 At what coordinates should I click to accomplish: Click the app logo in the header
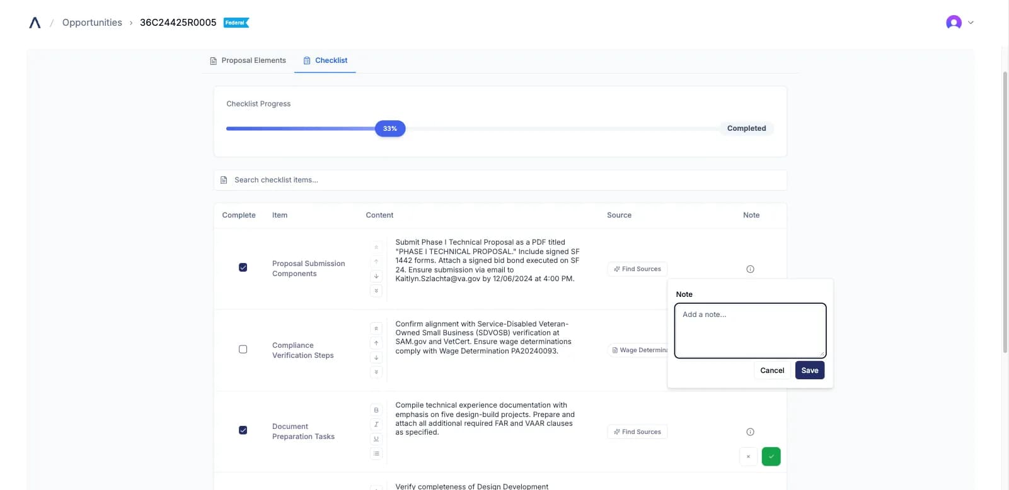(x=35, y=23)
